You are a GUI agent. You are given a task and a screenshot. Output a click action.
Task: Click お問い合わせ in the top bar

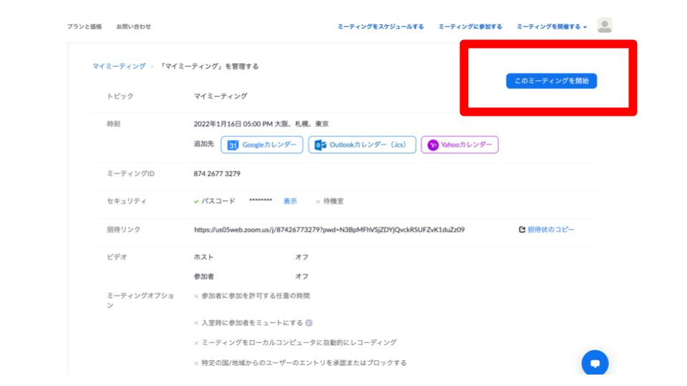pos(134,26)
